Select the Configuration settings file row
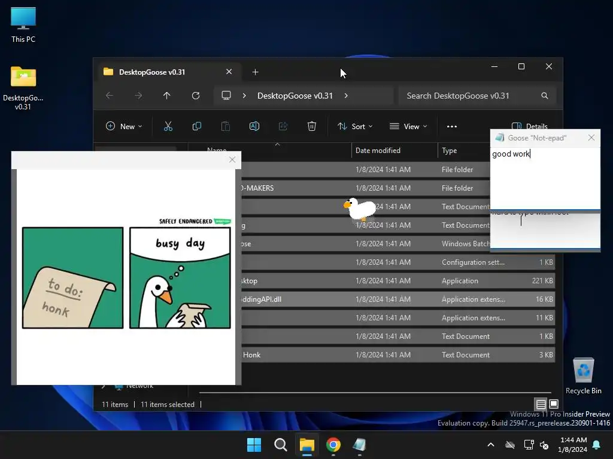613x459 pixels. pyautogui.click(x=397, y=262)
